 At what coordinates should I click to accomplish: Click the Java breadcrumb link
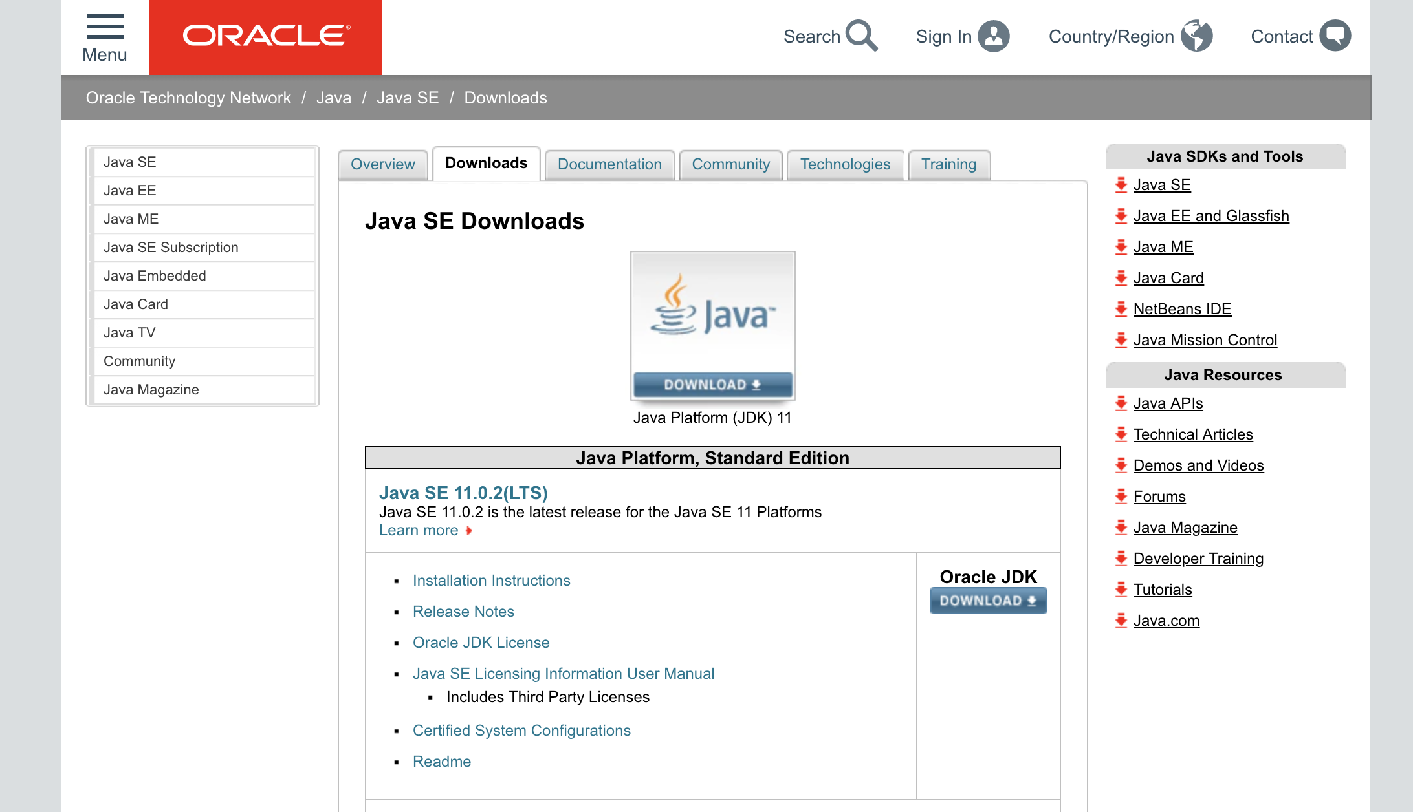(334, 98)
